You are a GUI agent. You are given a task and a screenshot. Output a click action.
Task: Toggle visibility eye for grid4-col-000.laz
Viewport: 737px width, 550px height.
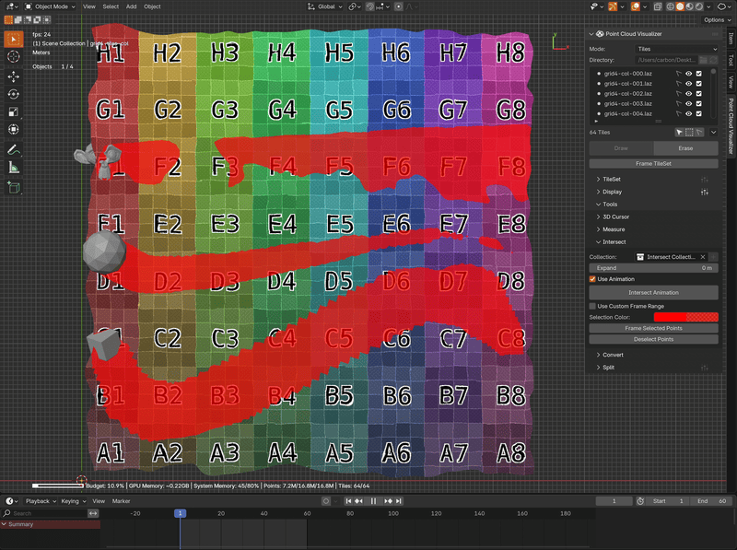(688, 74)
